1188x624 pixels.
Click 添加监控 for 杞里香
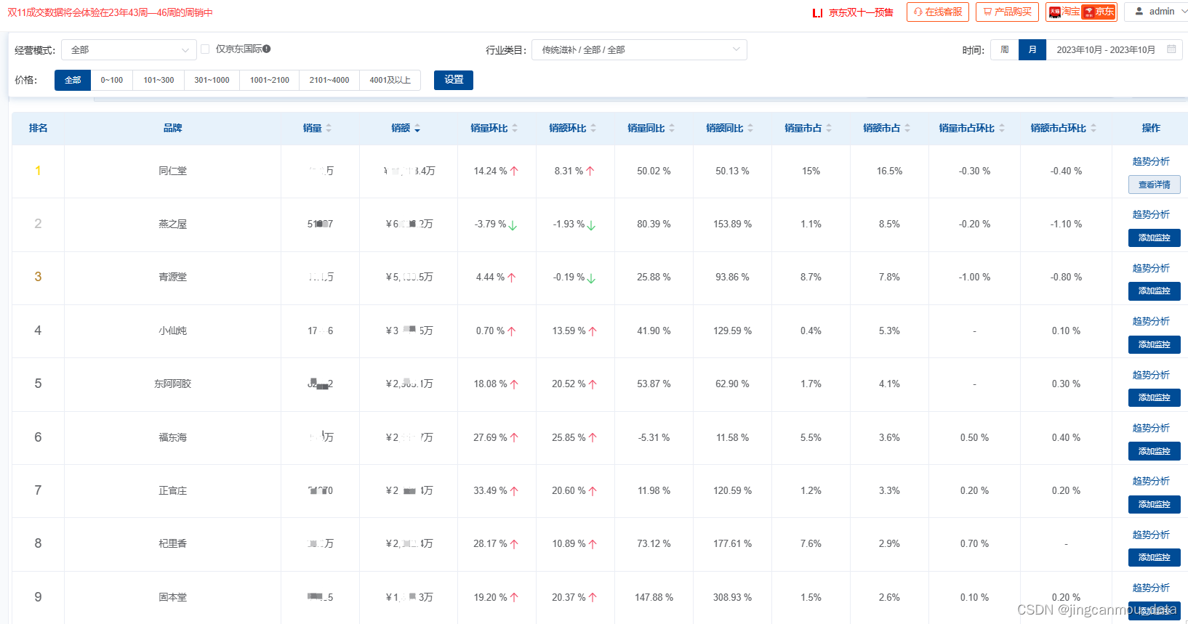(1154, 557)
